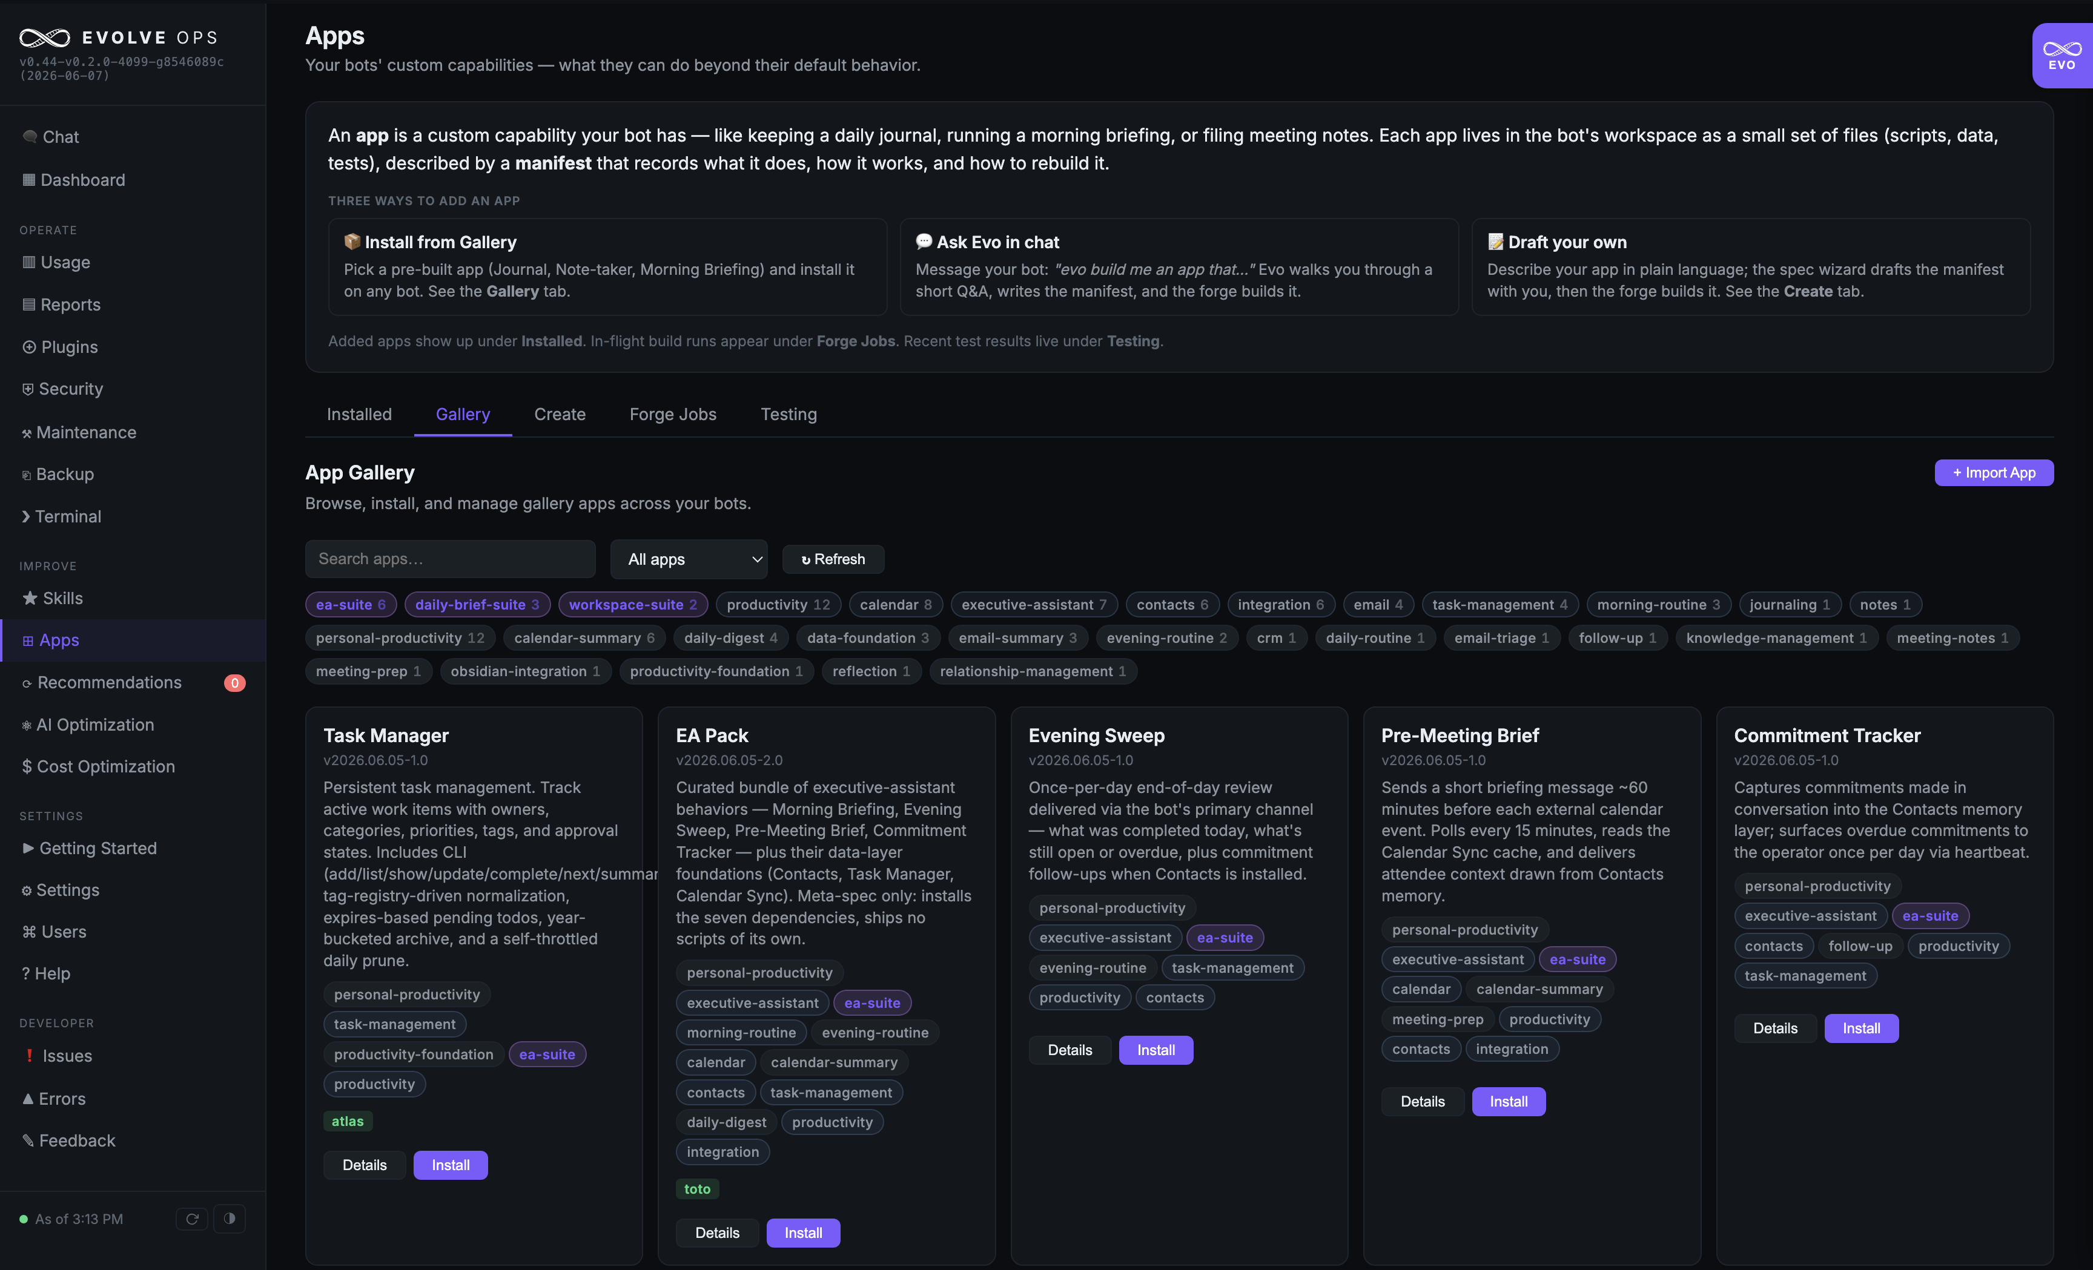This screenshot has width=2093, height=1270.
Task: Open the Create tab
Action: [x=560, y=414]
